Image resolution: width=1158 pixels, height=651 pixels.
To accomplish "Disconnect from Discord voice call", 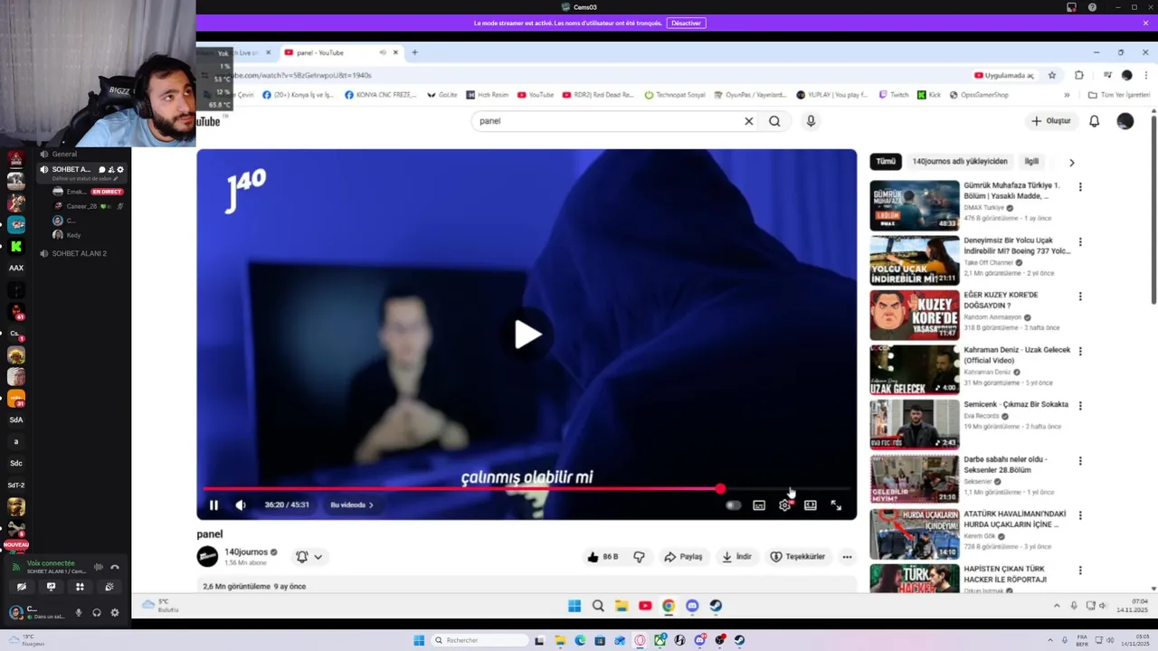I will point(115,567).
